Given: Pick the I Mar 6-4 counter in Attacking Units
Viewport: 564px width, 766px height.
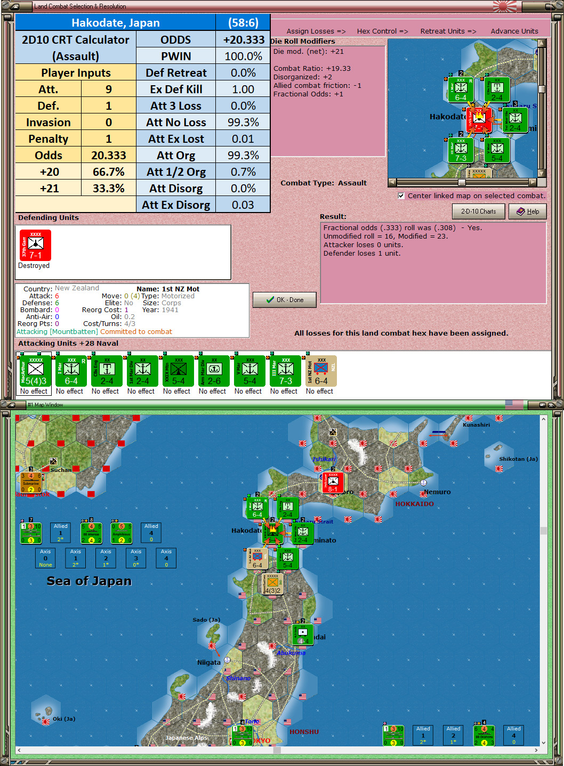Looking at the screenshot, I should coord(71,371).
